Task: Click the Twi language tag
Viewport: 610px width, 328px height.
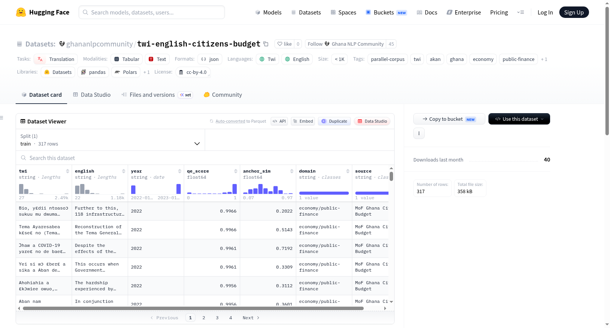Action: pos(267,59)
